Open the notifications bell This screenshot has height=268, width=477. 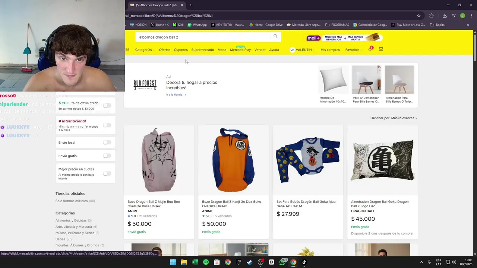pos(370,49)
